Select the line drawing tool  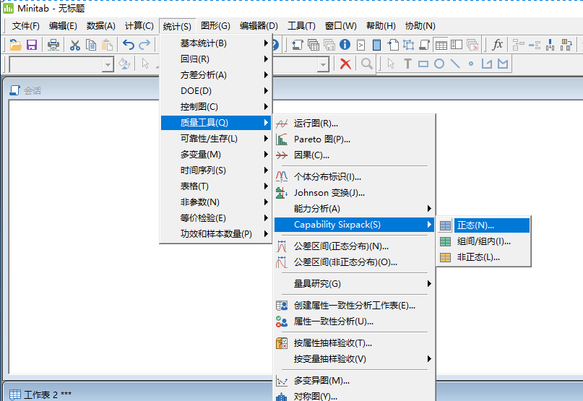(455, 64)
